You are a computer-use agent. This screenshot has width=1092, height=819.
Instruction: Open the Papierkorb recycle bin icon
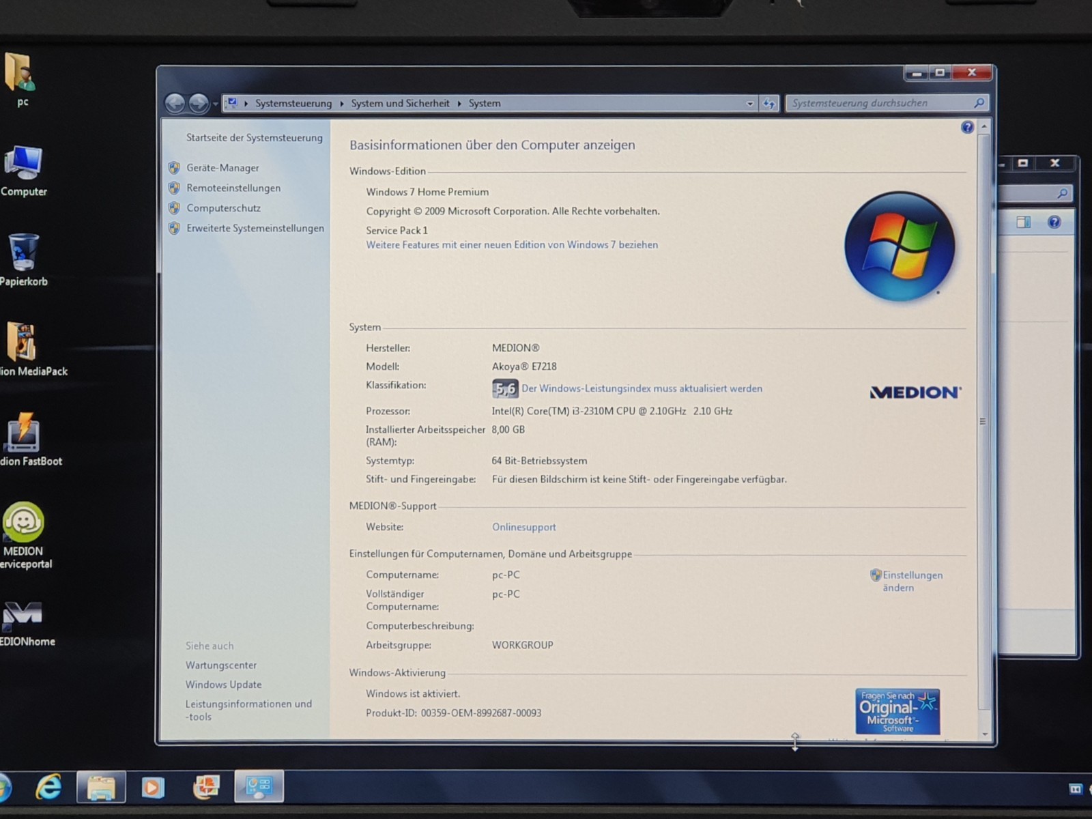[23, 259]
